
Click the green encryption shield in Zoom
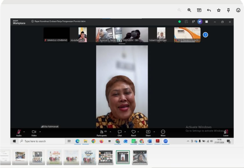179,22
